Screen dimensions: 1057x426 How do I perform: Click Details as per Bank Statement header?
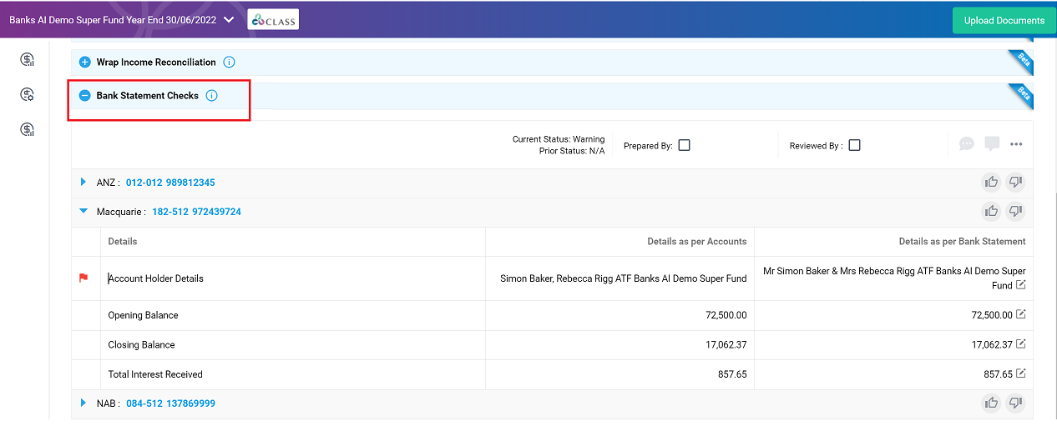[x=962, y=242]
